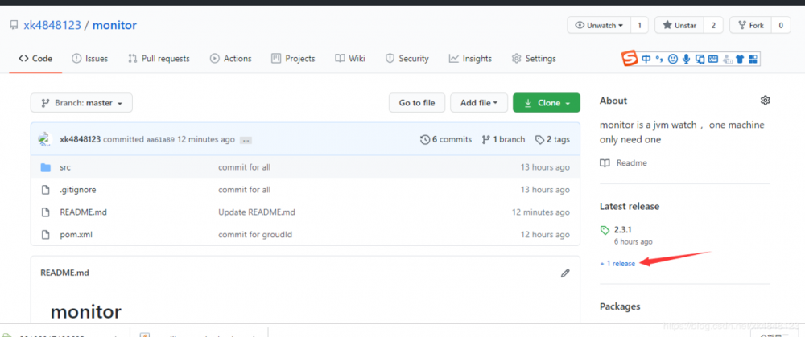Click the forks count 0

[781, 25]
